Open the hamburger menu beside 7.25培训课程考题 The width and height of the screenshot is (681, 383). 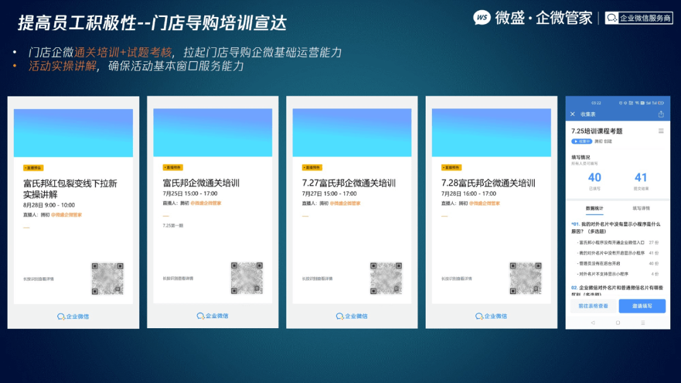pos(661,131)
